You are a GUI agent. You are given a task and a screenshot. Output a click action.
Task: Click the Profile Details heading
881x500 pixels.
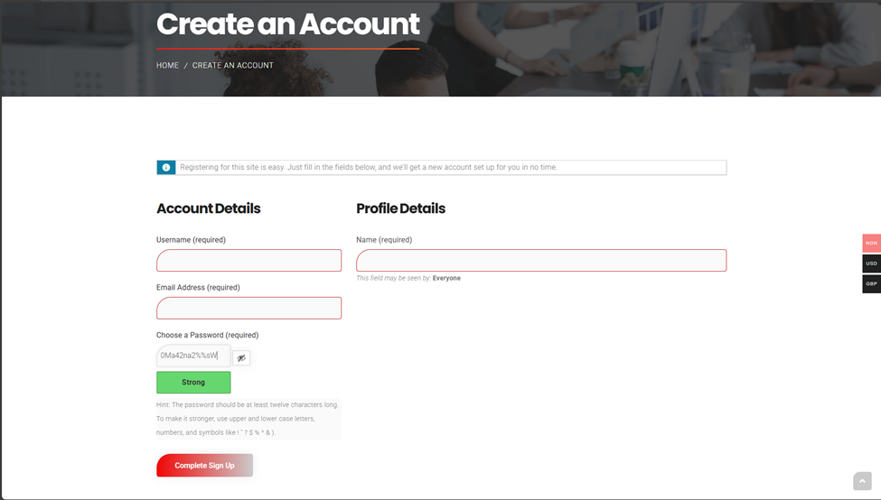(400, 208)
